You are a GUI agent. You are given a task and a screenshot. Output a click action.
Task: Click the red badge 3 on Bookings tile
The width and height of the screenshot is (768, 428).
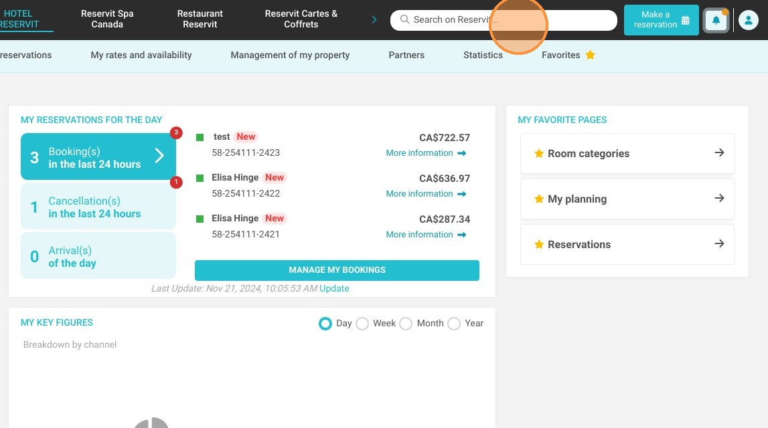176,132
